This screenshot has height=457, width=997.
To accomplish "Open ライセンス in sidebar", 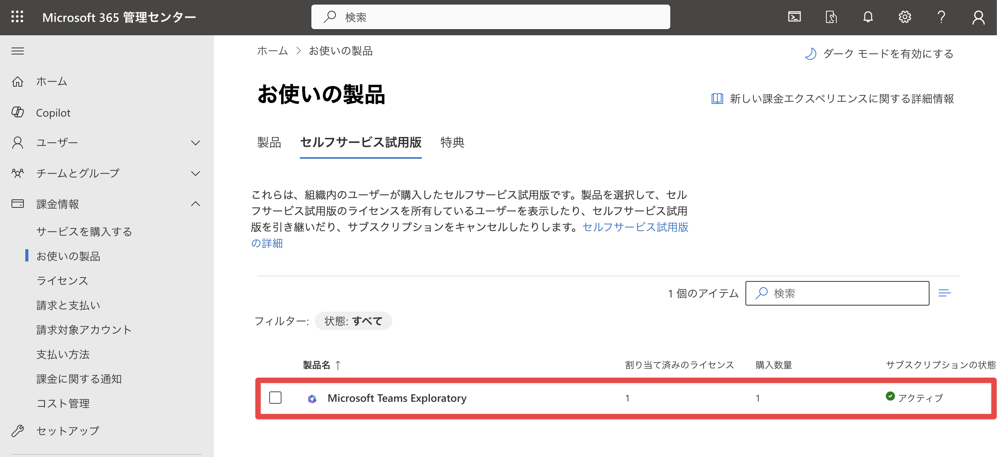I will pos(62,281).
